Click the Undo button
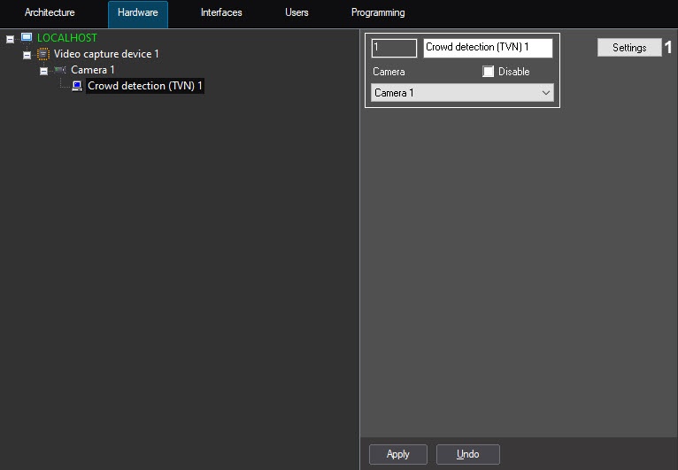The image size is (678, 470). click(468, 454)
